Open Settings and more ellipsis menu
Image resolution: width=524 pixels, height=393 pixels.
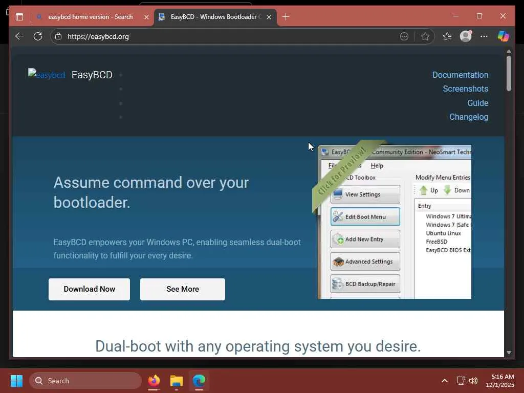click(484, 36)
